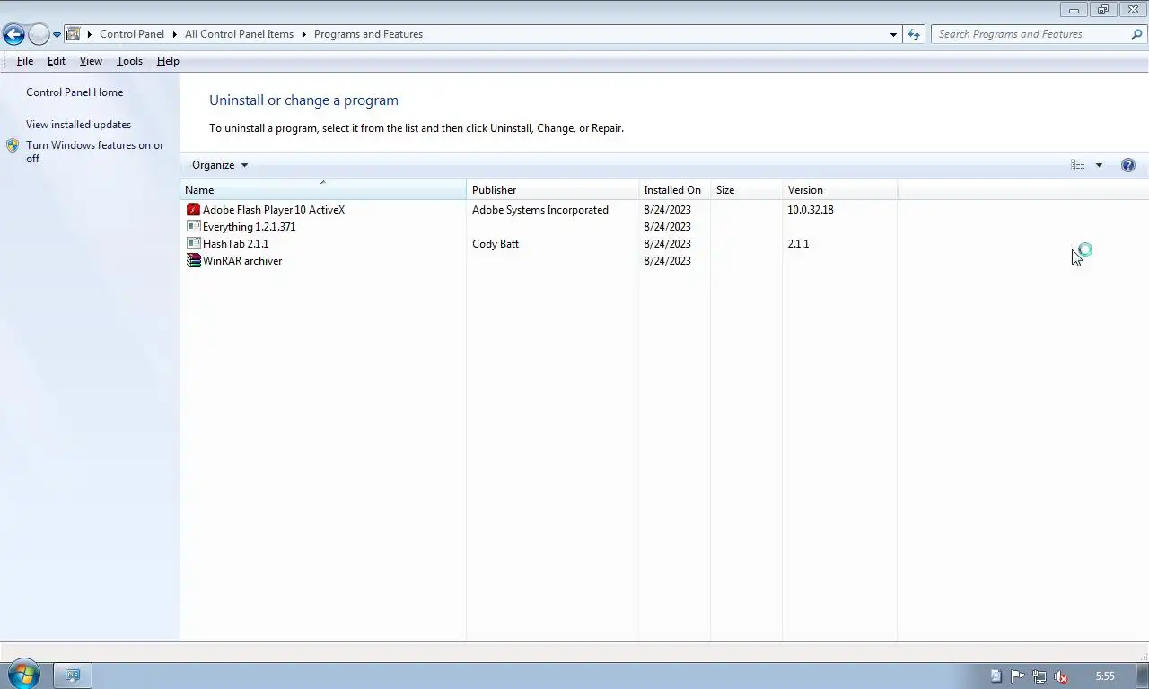1149x689 pixels.
Task: Sort list by Name column header
Action: 323,190
